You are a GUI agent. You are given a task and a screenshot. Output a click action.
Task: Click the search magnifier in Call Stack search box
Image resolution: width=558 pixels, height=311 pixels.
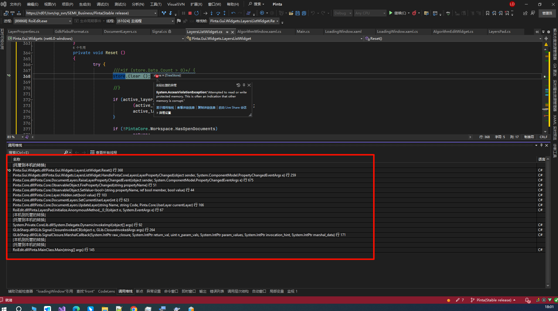click(66, 152)
